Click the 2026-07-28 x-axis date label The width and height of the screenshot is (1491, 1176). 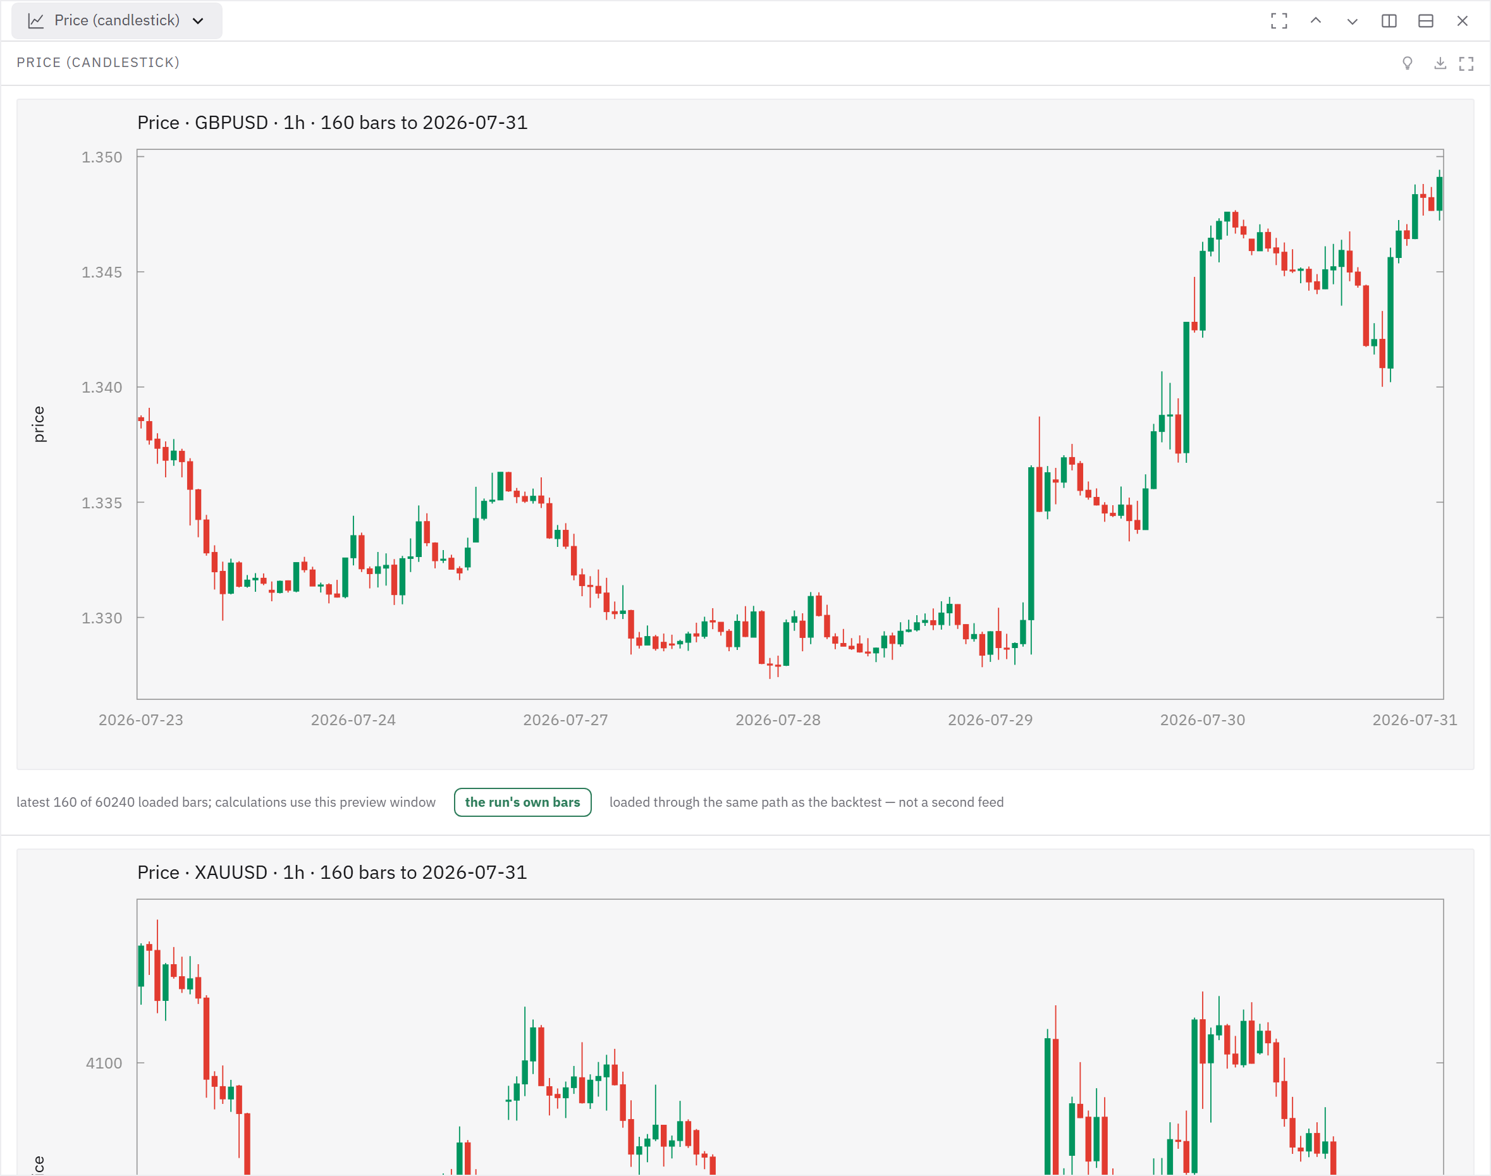pyautogui.click(x=778, y=720)
